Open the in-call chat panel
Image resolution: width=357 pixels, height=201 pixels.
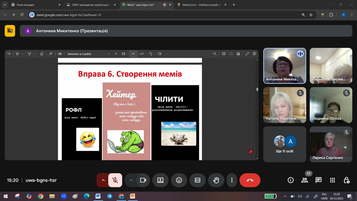pos(318,180)
